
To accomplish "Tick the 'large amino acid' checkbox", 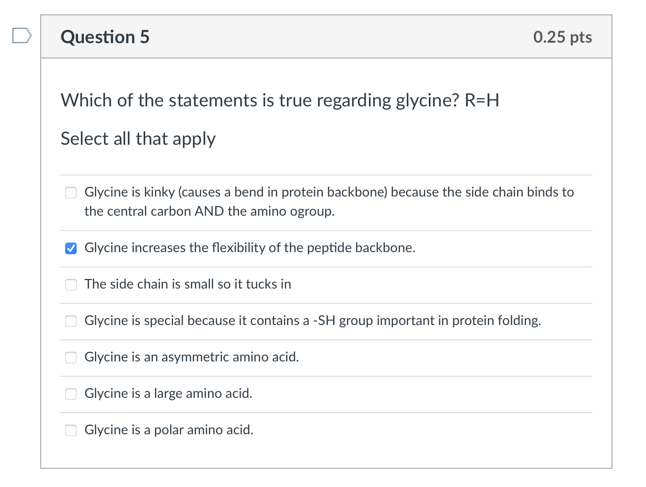I will click(x=71, y=394).
